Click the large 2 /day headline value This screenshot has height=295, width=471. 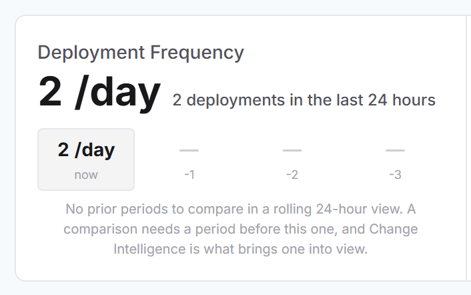[x=99, y=92]
